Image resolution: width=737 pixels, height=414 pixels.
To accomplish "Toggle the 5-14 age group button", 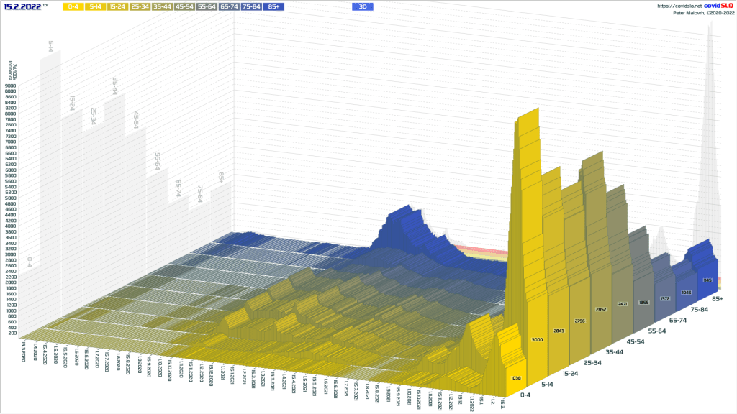I will (96, 6).
